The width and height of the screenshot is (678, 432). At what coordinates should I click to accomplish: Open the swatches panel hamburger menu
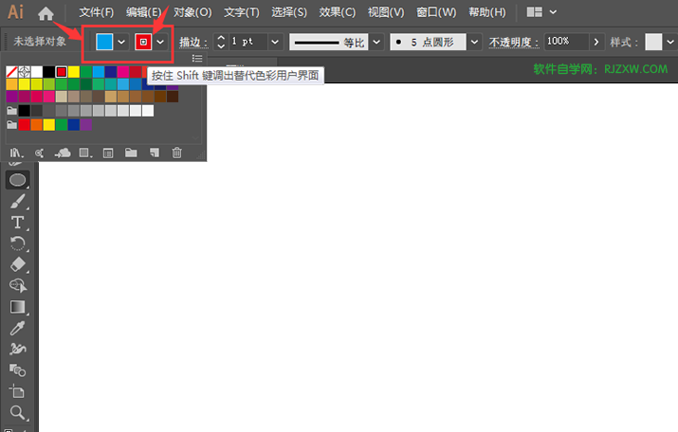[197, 59]
